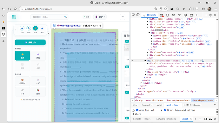Click the 添加 add question tool
The image size is (219, 123).
(x=38, y=56)
